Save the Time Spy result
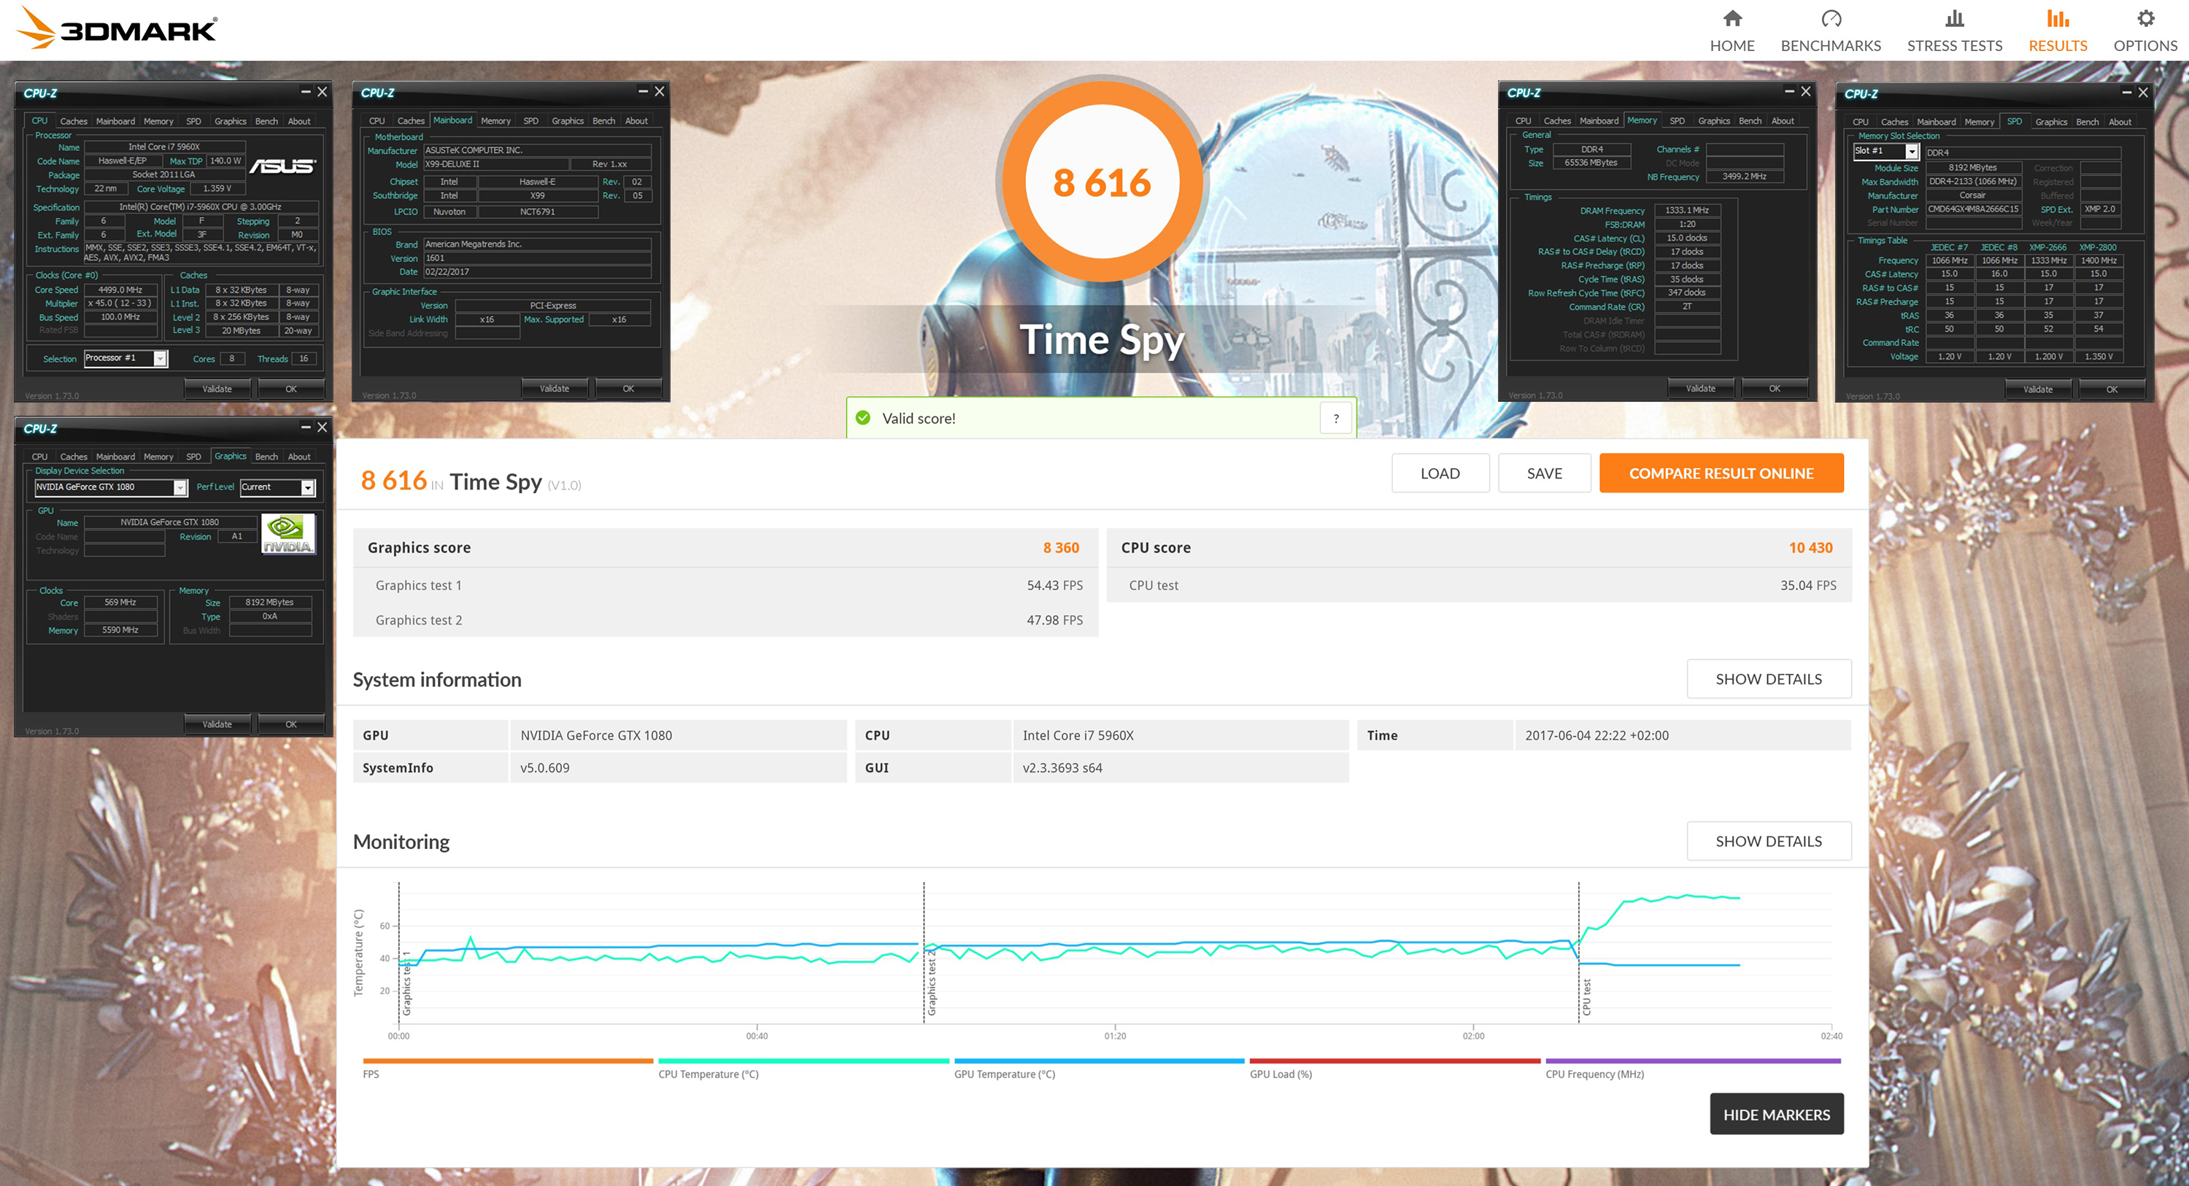This screenshot has width=2189, height=1186. 1544,473
